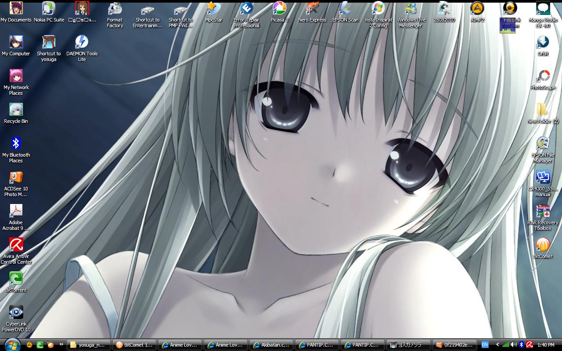Switch to Akibatan.c... browser window
The width and height of the screenshot is (562, 351).
[271, 345]
